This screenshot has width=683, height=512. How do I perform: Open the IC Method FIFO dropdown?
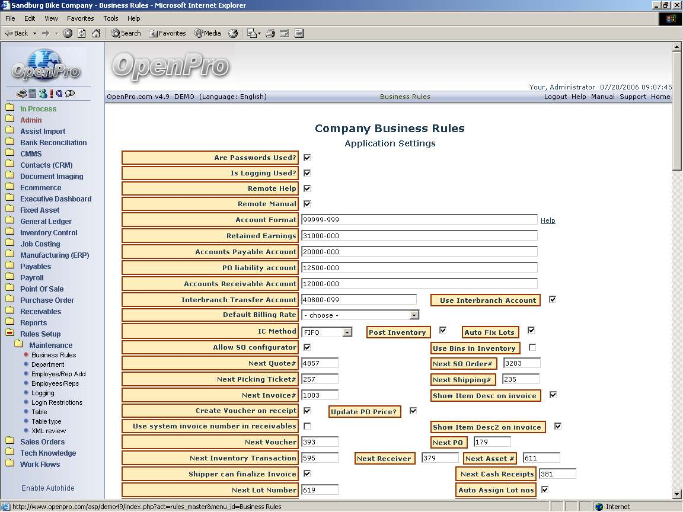coord(347,332)
